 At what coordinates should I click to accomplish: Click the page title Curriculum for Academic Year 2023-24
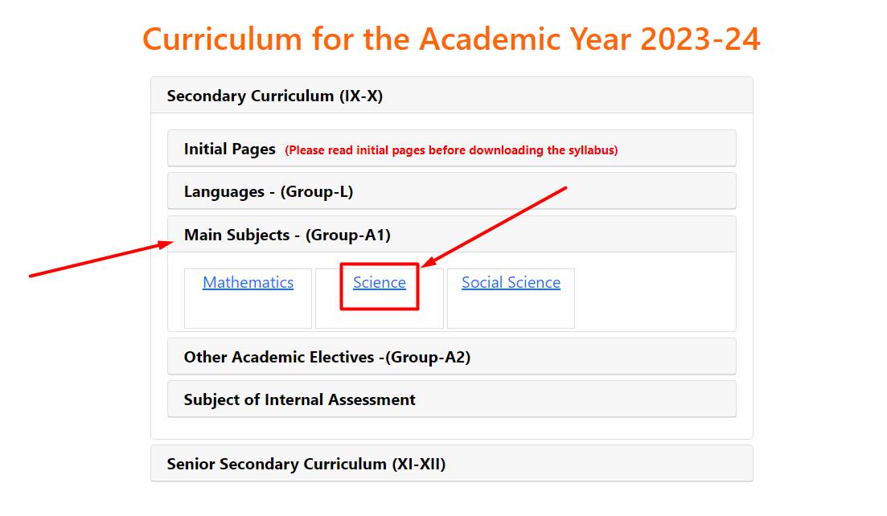pos(451,38)
